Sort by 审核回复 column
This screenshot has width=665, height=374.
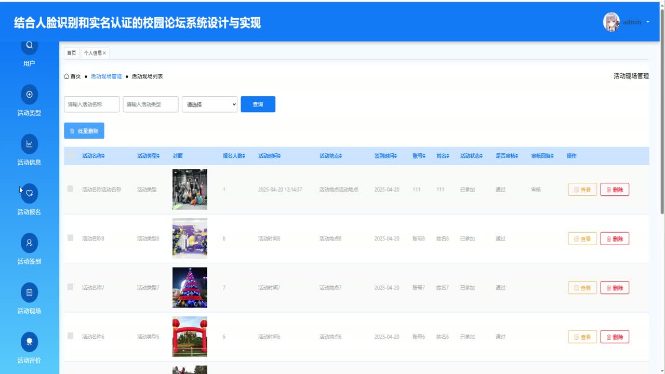pos(542,156)
